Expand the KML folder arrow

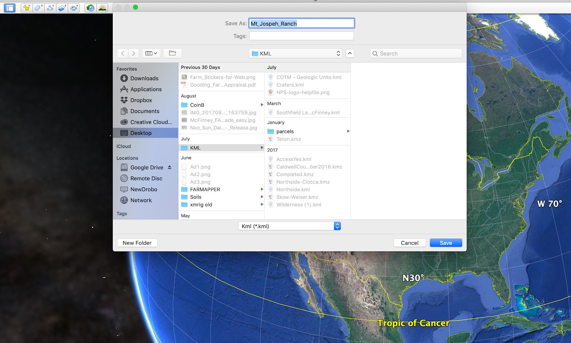pos(262,148)
